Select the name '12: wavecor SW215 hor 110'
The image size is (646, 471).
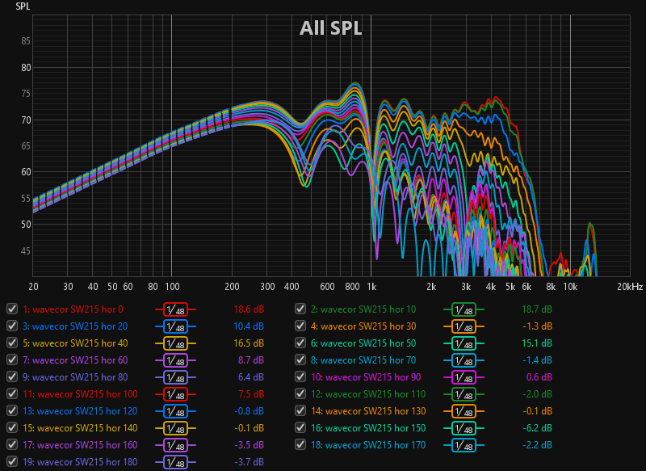pos(368,394)
